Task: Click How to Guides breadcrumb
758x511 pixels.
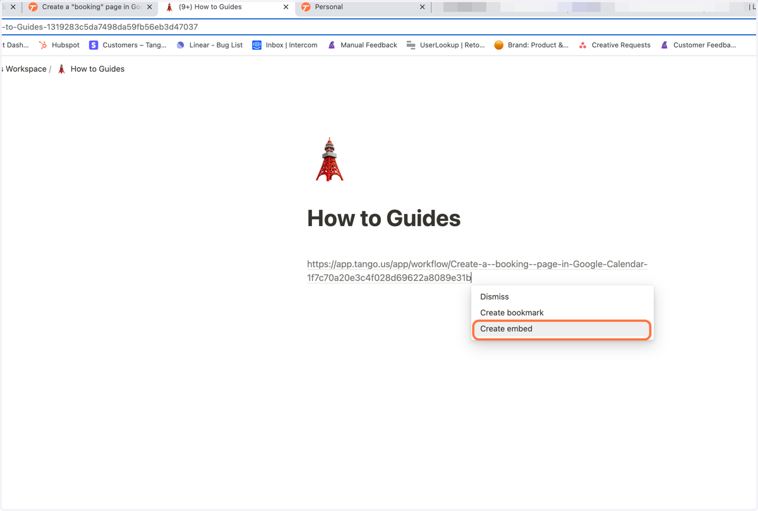Action: [x=90, y=69]
